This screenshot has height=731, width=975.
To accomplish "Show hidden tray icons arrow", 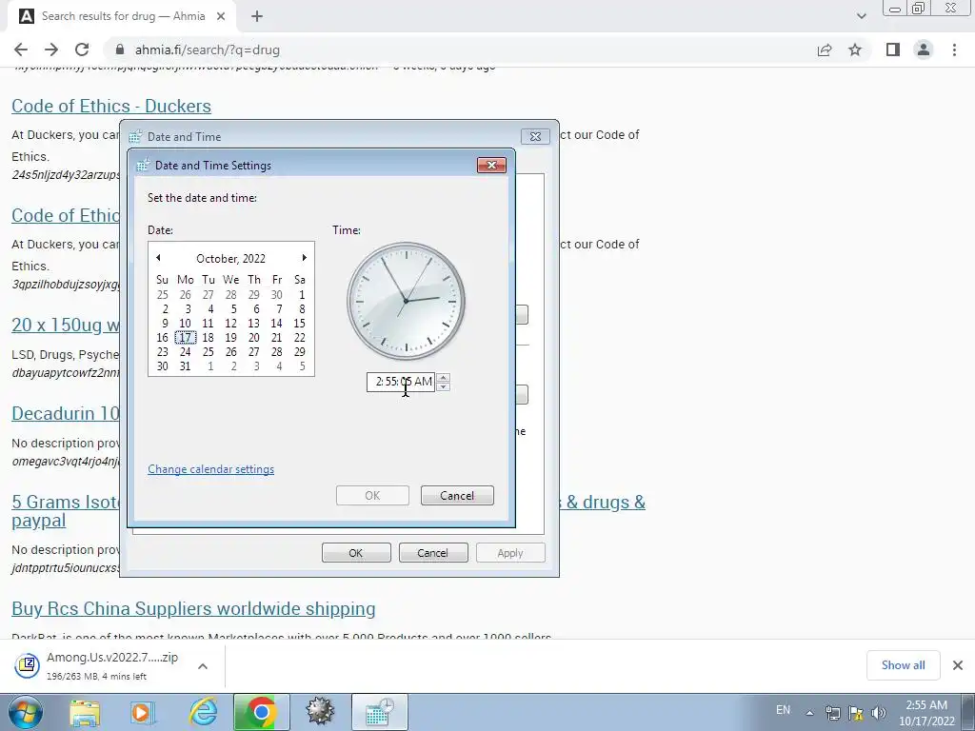I will pos(809,713).
